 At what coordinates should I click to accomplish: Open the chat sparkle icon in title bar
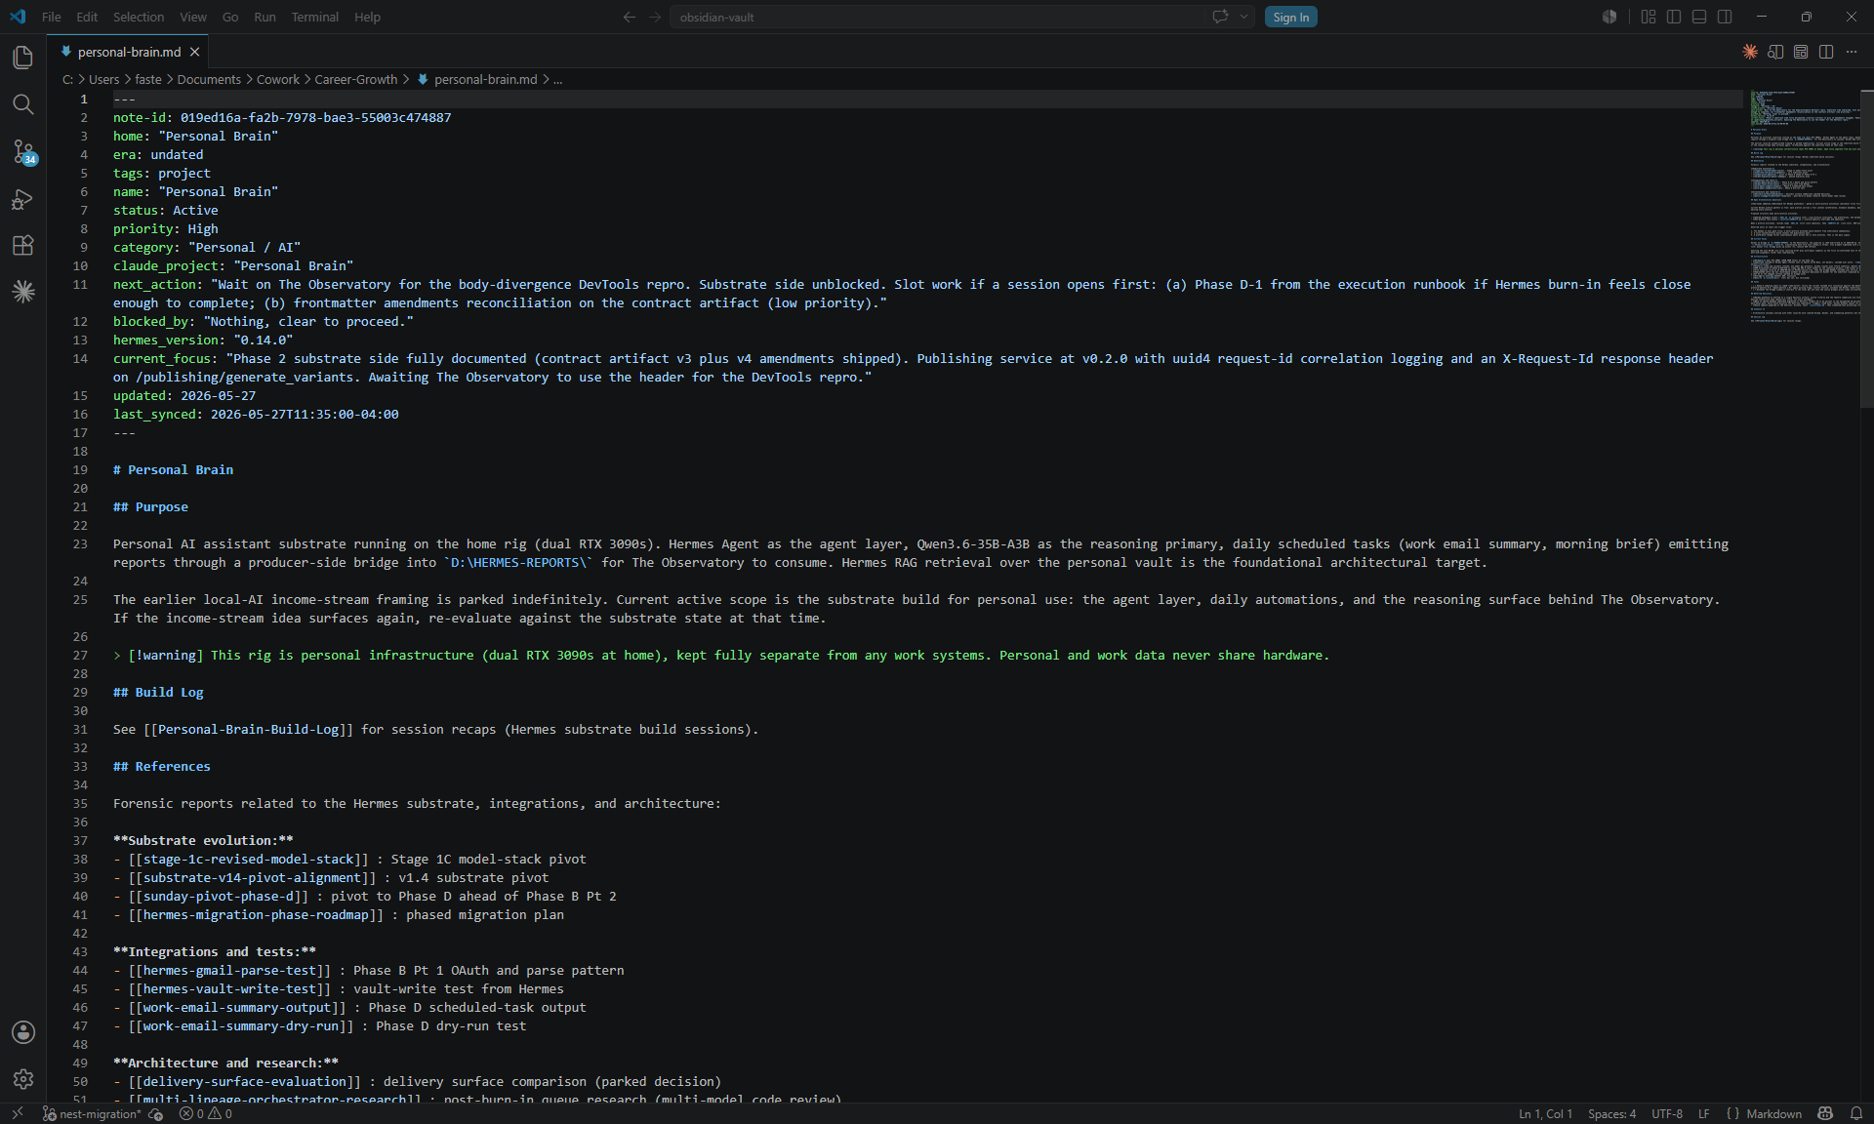coord(1220,17)
